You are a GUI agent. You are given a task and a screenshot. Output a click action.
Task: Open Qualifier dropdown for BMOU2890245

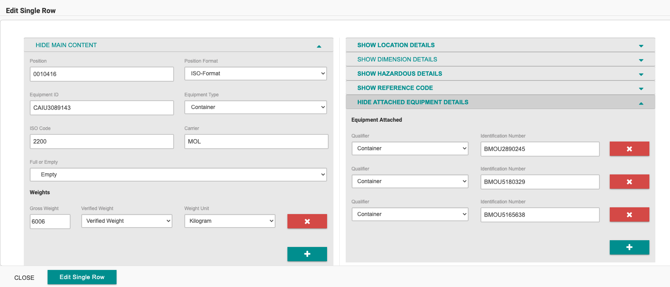(x=410, y=148)
